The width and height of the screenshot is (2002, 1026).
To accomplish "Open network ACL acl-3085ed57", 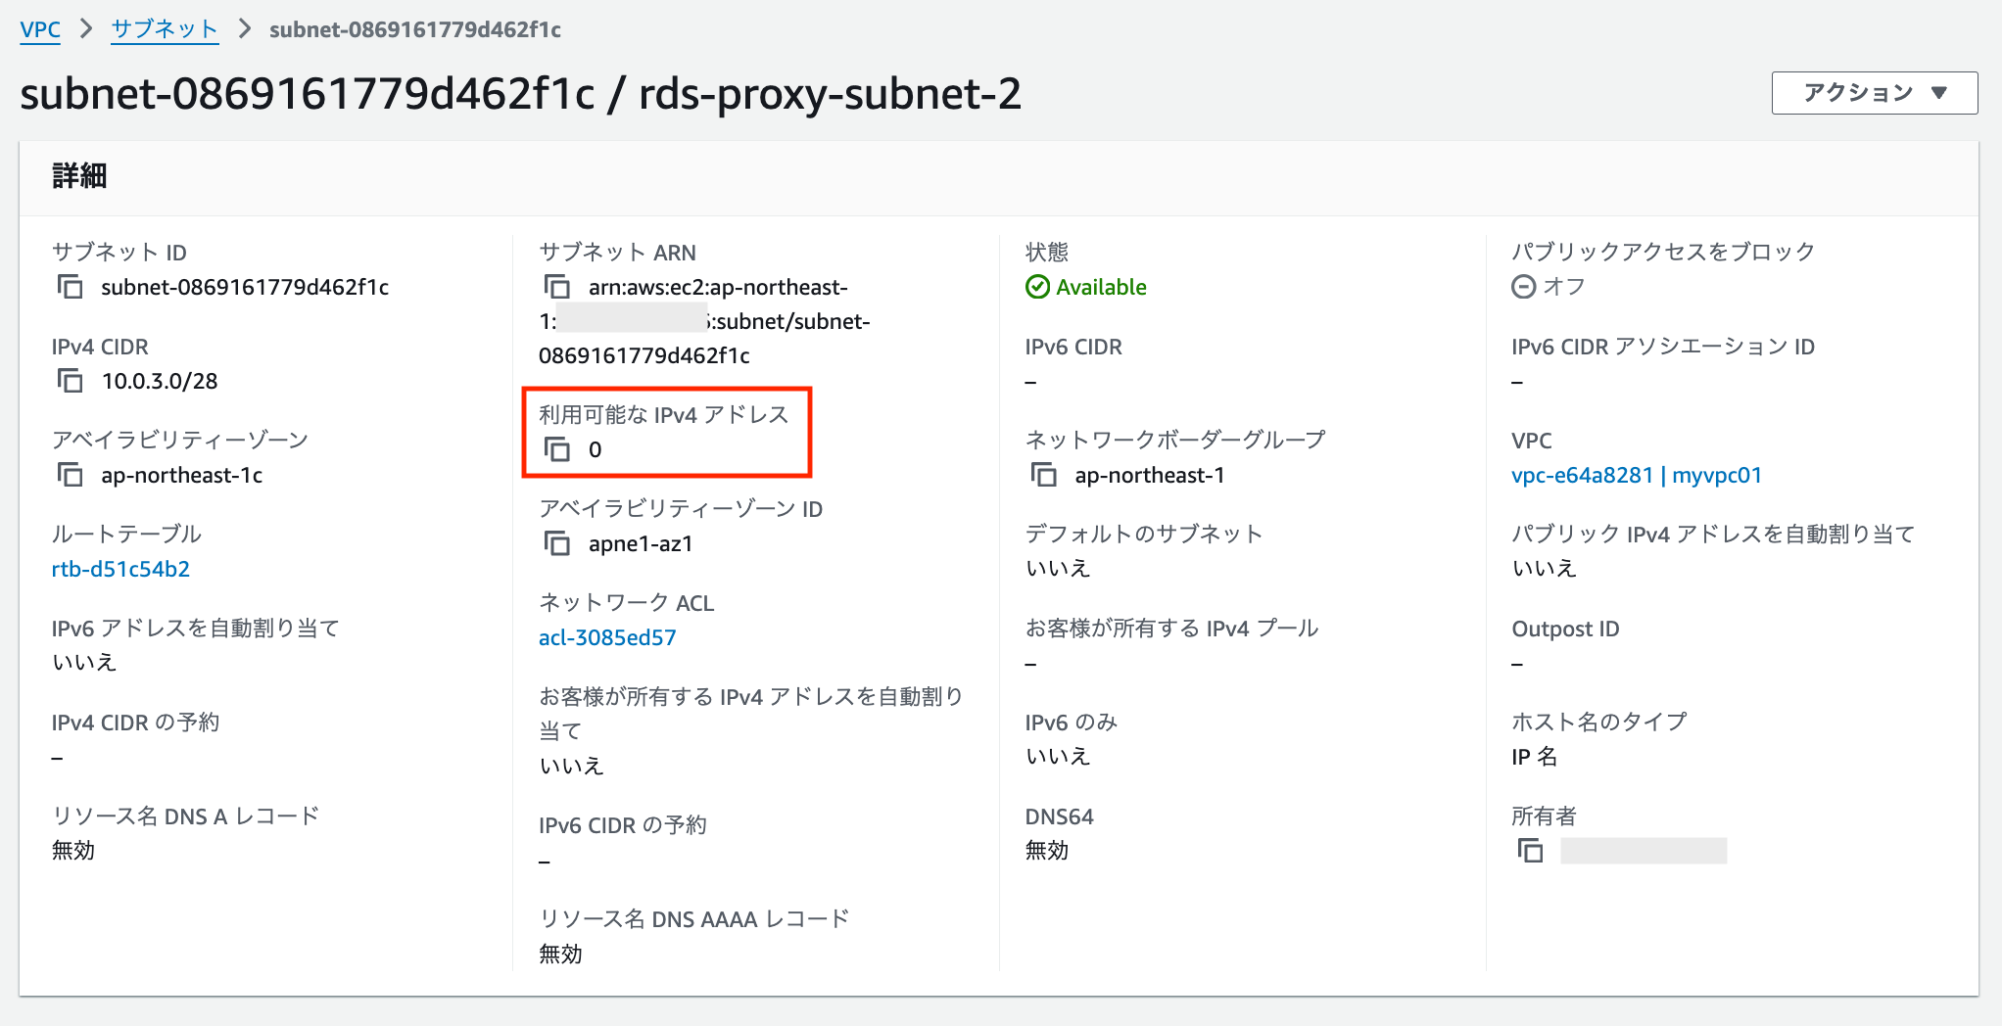I will (607, 637).
